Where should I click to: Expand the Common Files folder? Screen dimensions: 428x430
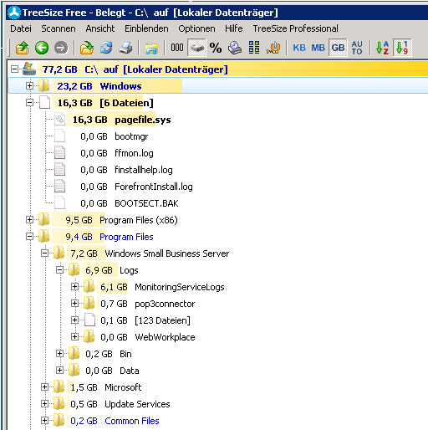[x=44, y=421]
